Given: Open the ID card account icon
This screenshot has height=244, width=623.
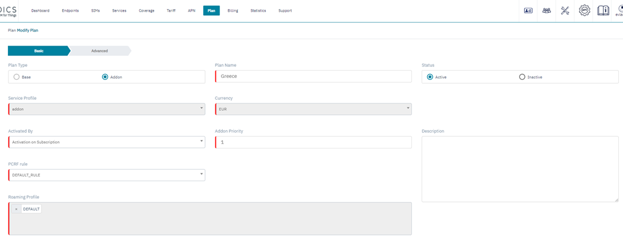Looking at the screenshot, I should point(528,10).
